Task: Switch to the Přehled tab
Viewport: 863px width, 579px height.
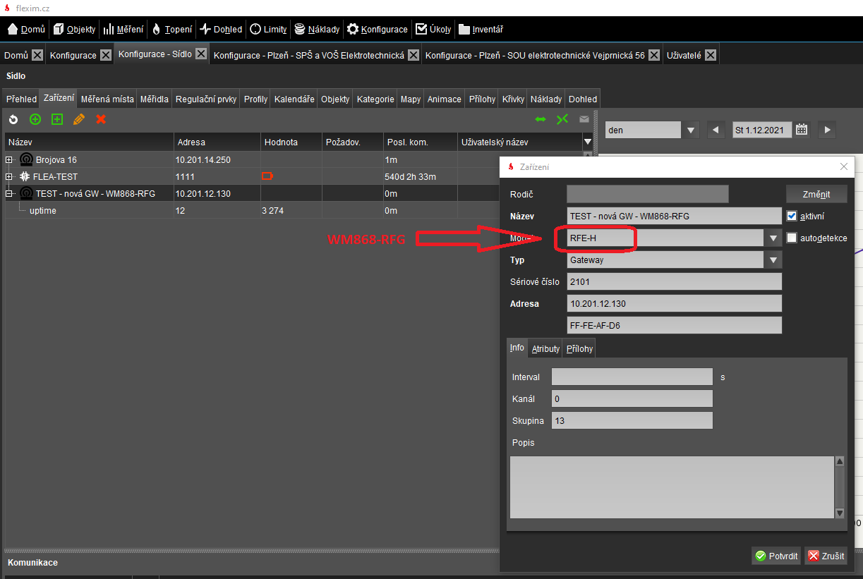Action: pos(21,99)
